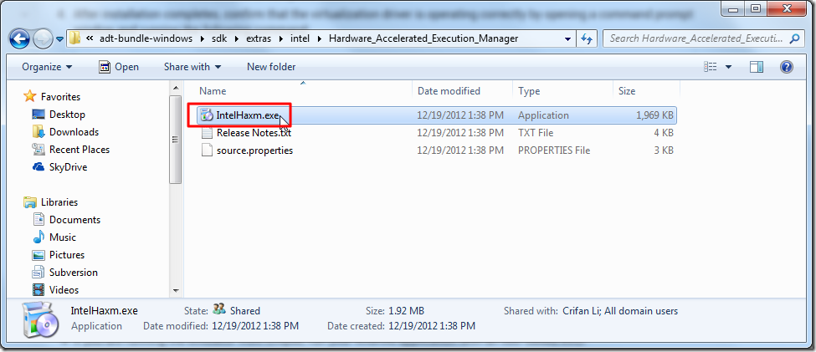Open the Videos library

(x=64, y=290)
